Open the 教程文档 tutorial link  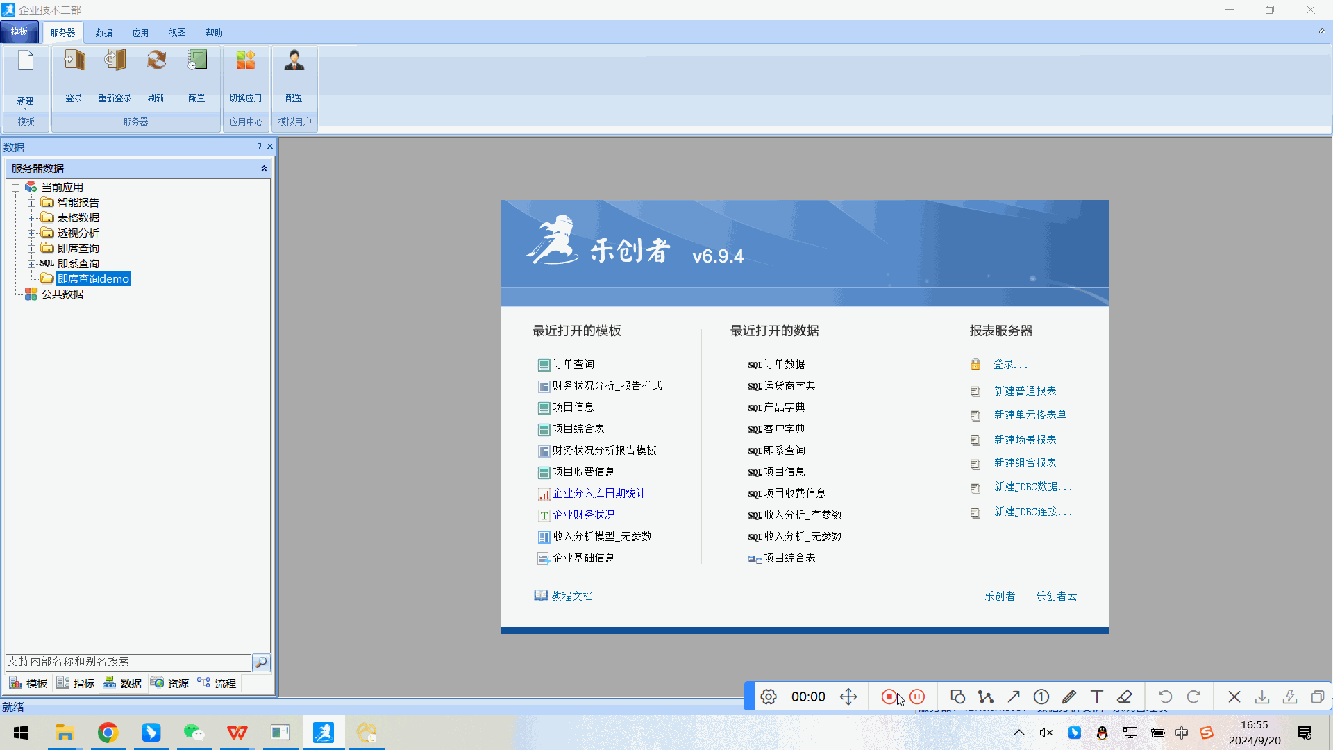pos(571,596)
